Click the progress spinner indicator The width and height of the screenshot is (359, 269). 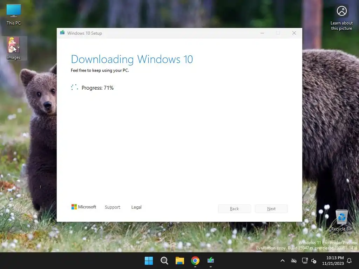[x=74, y=87]
